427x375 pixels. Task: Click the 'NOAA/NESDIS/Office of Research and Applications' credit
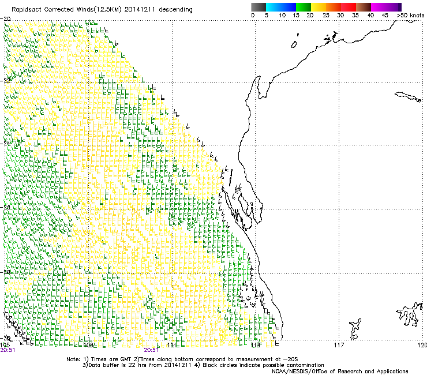click(x=340, y=372)
